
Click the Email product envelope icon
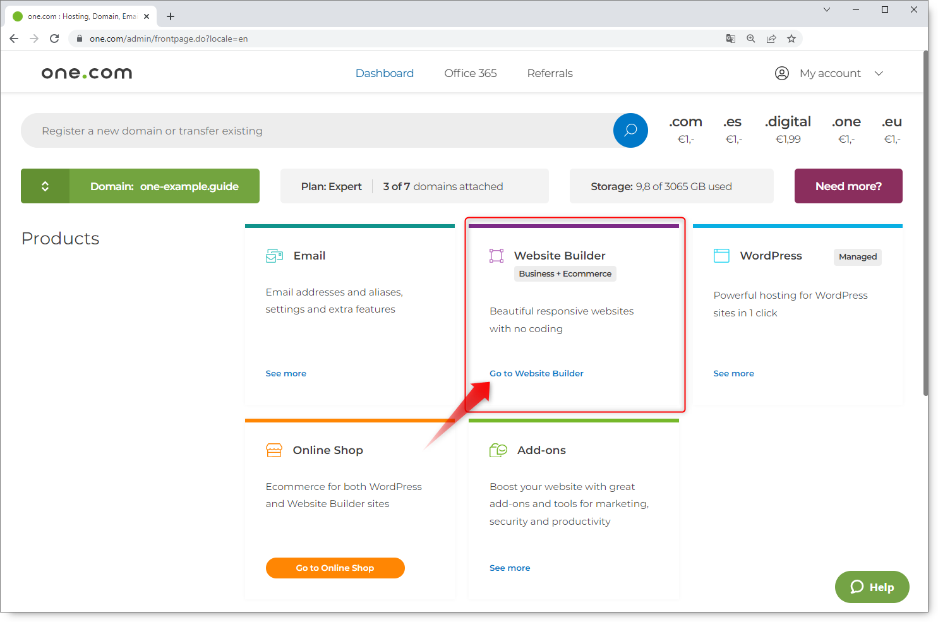274,256
